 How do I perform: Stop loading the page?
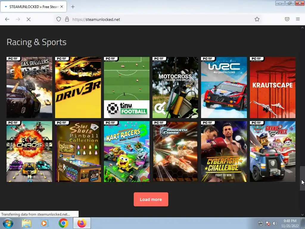(x=29, y=19)
